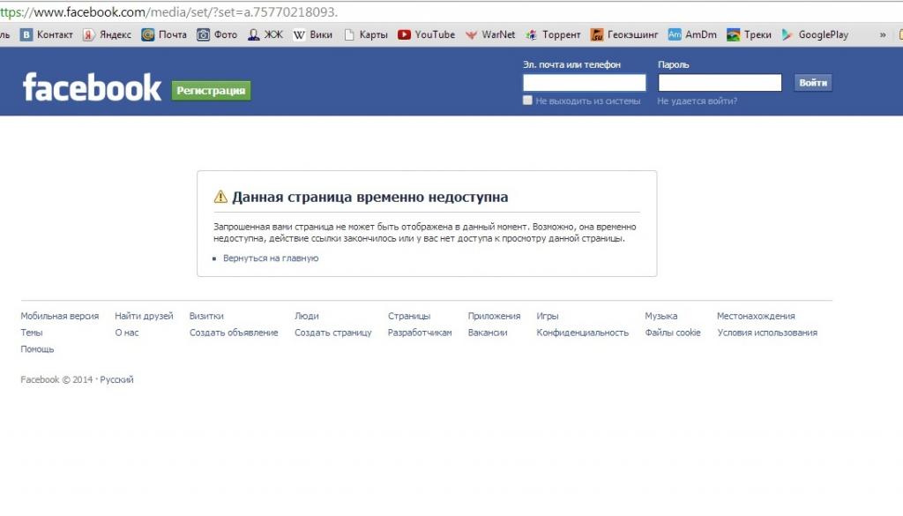The height and width of the screenshot is (516, 903).
Task: Open the Страницы footer link
Action: coord(409,316)
